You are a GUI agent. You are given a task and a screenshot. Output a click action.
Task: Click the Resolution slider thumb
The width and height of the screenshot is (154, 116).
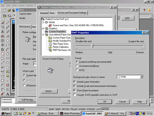[92, 46]
